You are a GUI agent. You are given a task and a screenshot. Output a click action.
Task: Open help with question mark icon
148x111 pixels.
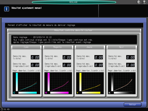pos(144,2)
